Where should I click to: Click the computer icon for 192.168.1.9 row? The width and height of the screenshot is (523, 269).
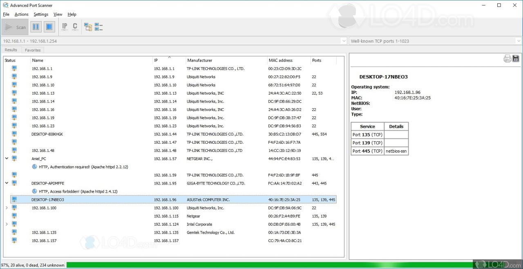(14, 76)
